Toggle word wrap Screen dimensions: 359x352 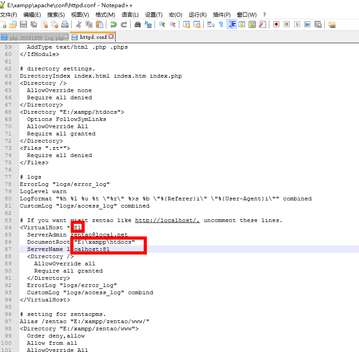211,24
